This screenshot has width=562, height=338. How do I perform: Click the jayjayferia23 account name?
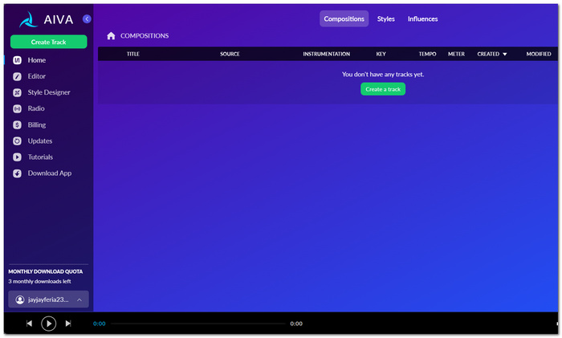tap(48, 299)
